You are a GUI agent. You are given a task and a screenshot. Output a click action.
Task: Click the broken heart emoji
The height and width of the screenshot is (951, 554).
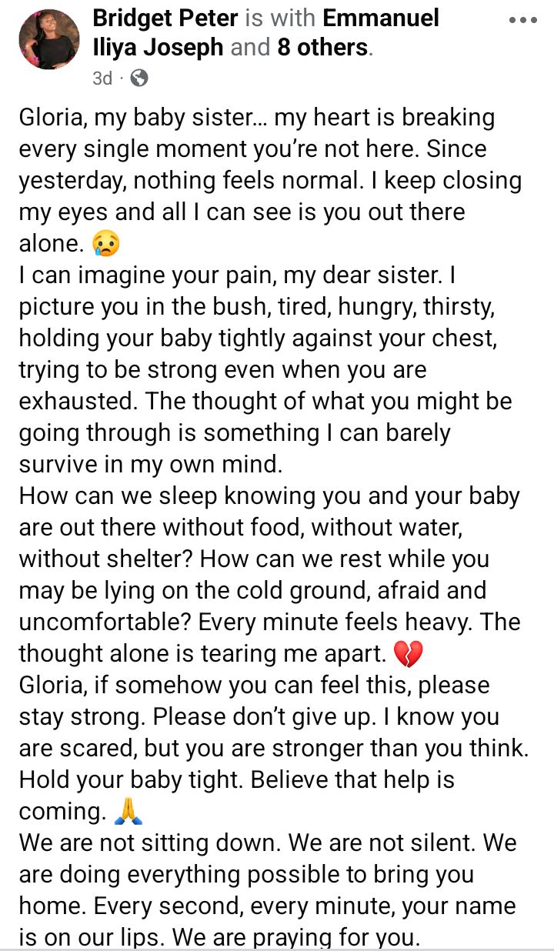click(408, 655)
